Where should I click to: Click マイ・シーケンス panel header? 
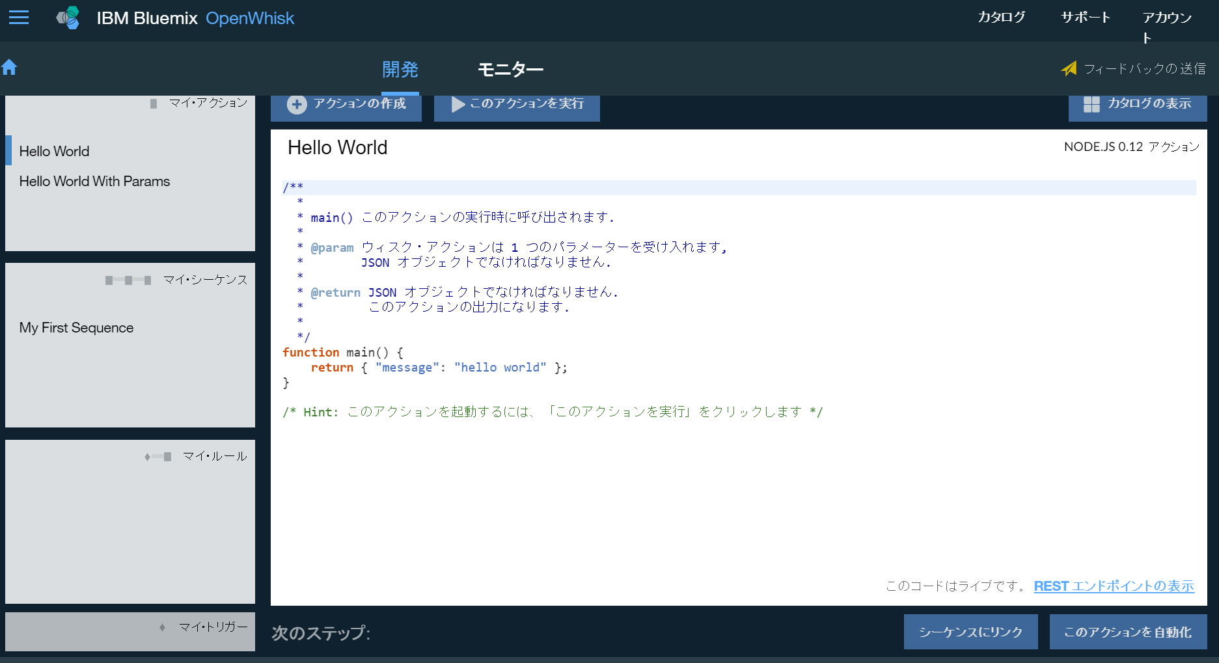[x=205, y=280]
